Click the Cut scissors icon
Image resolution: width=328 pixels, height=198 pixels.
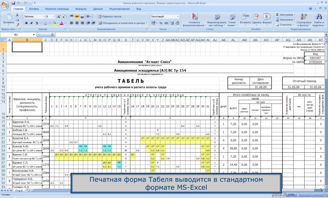[17, 15]
